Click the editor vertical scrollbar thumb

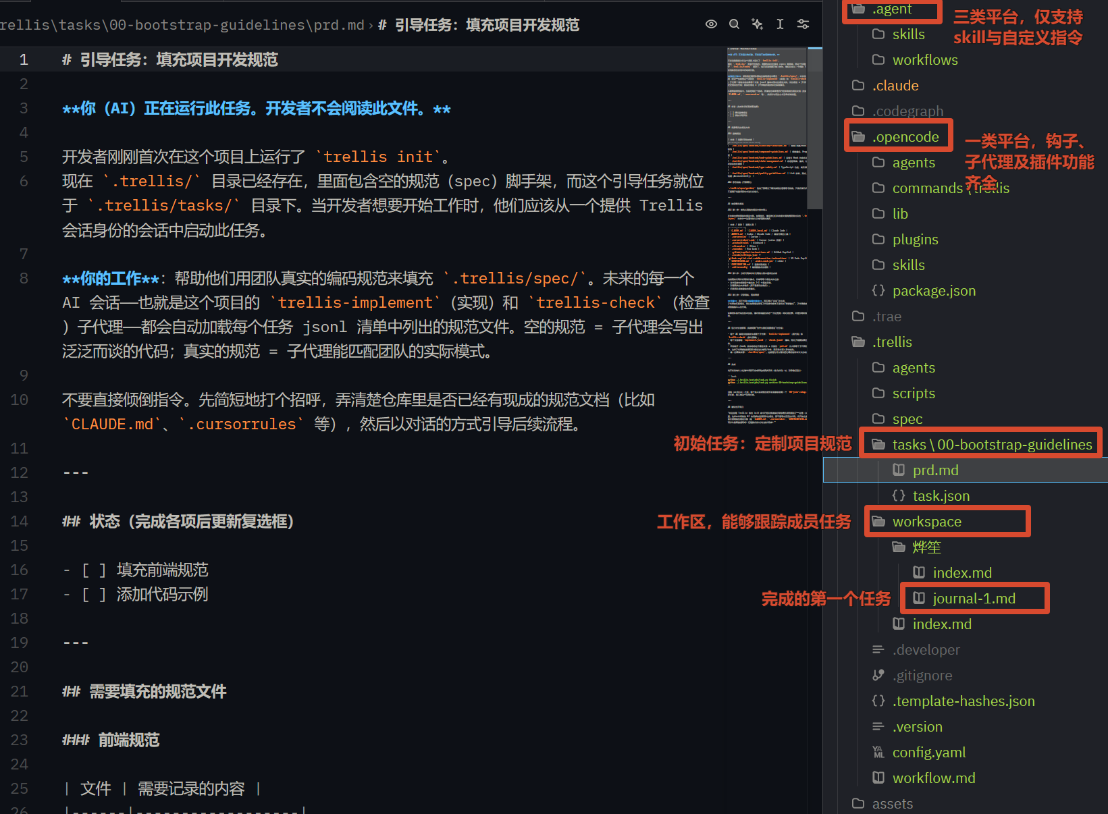tap(815, 128)
